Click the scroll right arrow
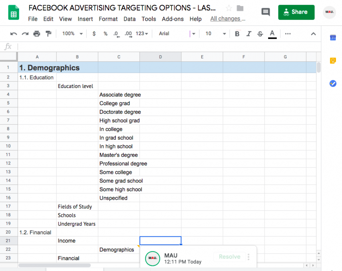This screenshot has width=342, height=271. (x=313, y=265)
